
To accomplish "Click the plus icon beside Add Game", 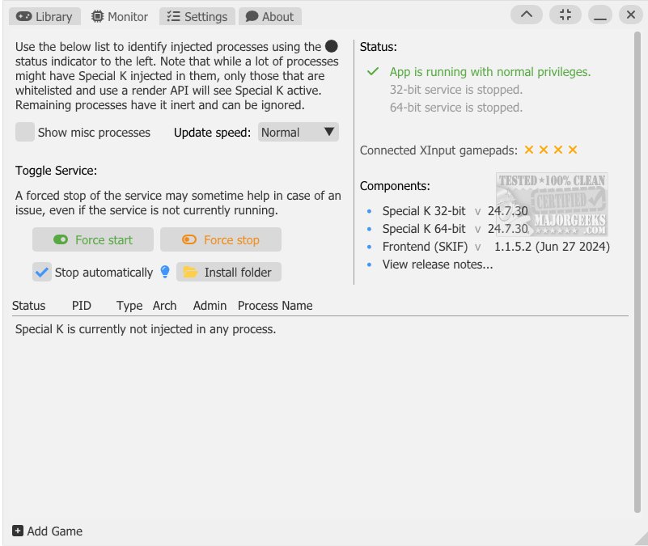I will [18, 531].
